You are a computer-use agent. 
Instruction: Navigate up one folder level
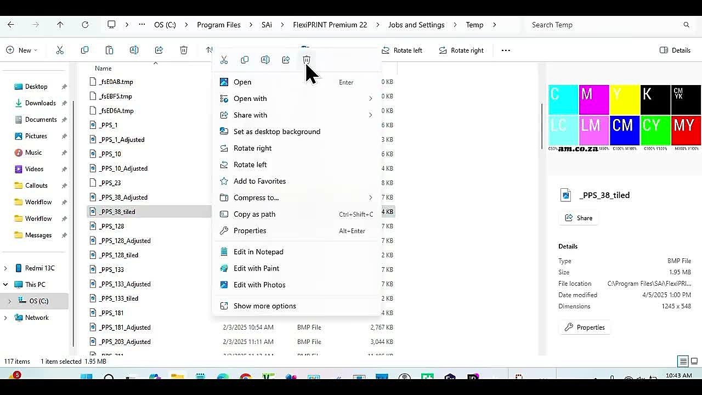point(60,25)
